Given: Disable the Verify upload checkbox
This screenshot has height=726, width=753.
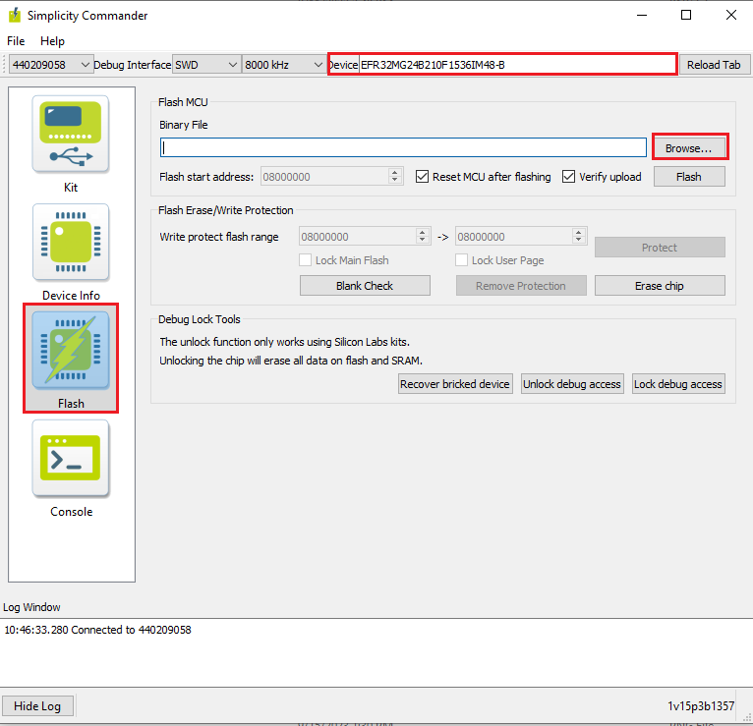Looking at the screenshot, I should (x=569, y=177).
